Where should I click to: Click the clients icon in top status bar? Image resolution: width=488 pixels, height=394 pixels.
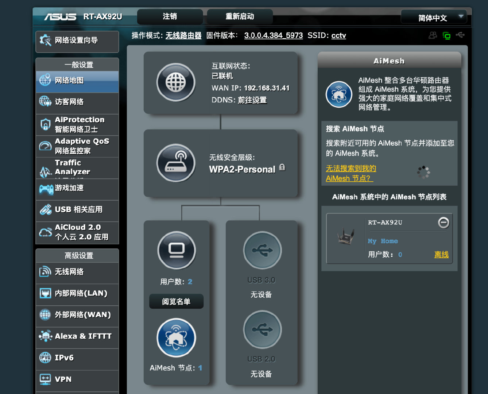coord(433,35)
